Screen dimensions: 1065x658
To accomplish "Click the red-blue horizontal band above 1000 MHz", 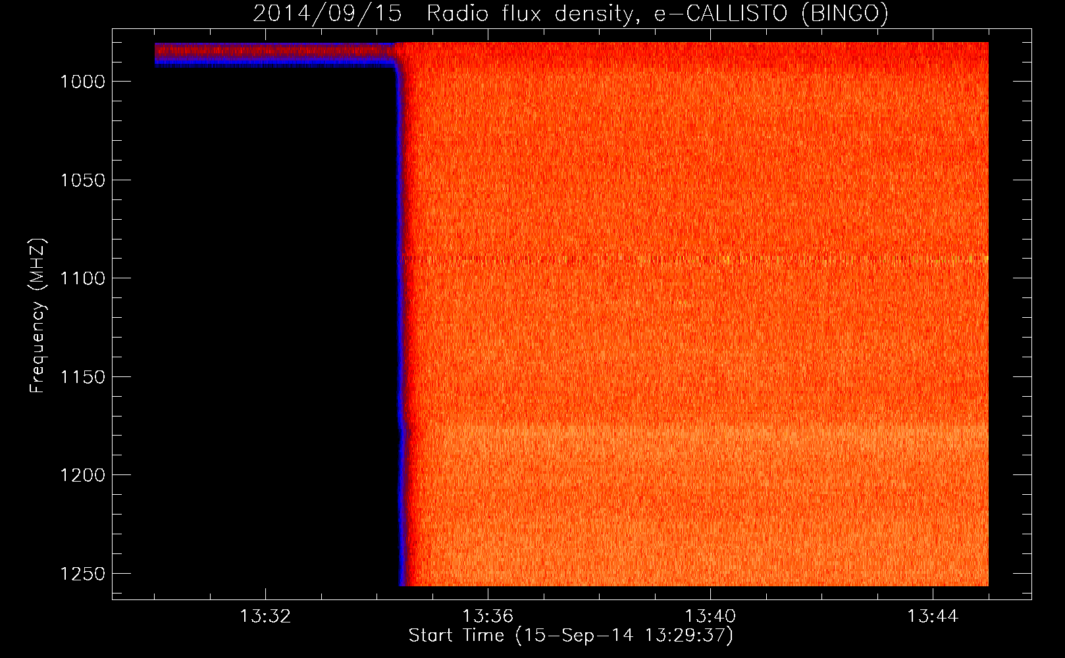I will point(275,55).
